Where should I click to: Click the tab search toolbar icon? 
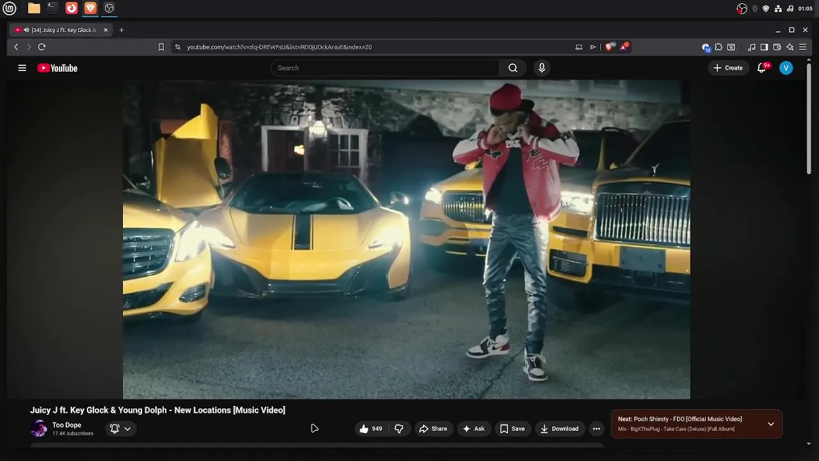click(x=731, y=47)
